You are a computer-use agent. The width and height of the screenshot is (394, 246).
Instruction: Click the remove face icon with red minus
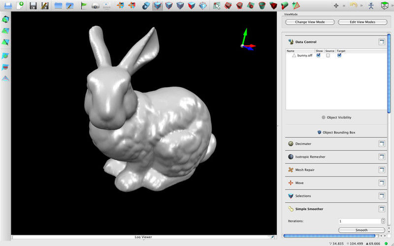coord(5,67)
